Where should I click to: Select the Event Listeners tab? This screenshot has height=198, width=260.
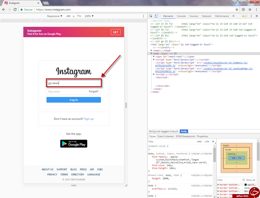[166, 136]
